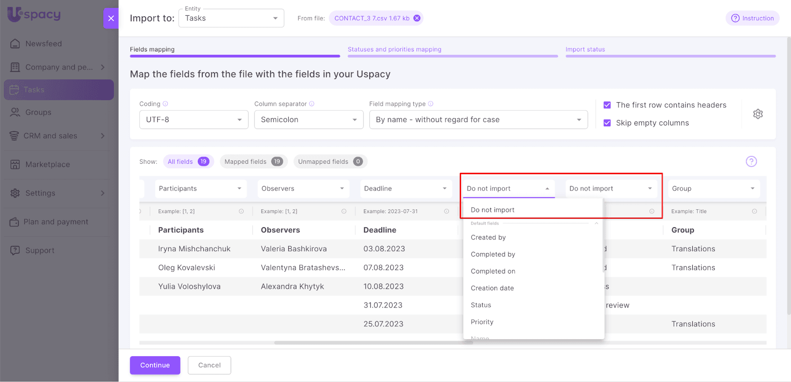This screenshot has height=382, width=791.
Task: Open the Semicolon separator dropdown
Action: [308, 119]
